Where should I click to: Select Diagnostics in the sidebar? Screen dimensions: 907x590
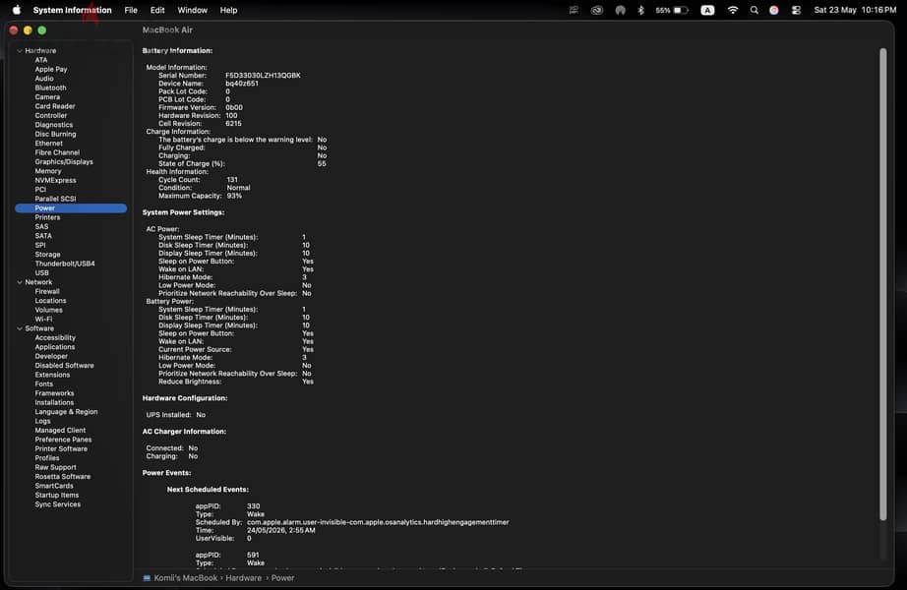pos(54,125)
